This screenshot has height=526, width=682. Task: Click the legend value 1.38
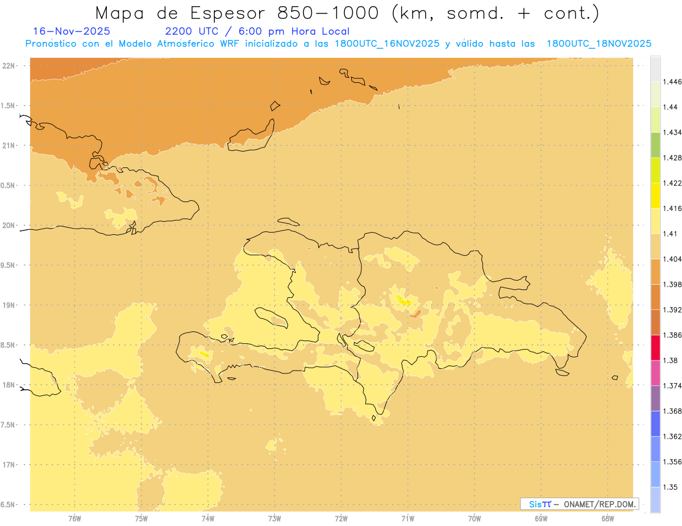pos(671,360)
